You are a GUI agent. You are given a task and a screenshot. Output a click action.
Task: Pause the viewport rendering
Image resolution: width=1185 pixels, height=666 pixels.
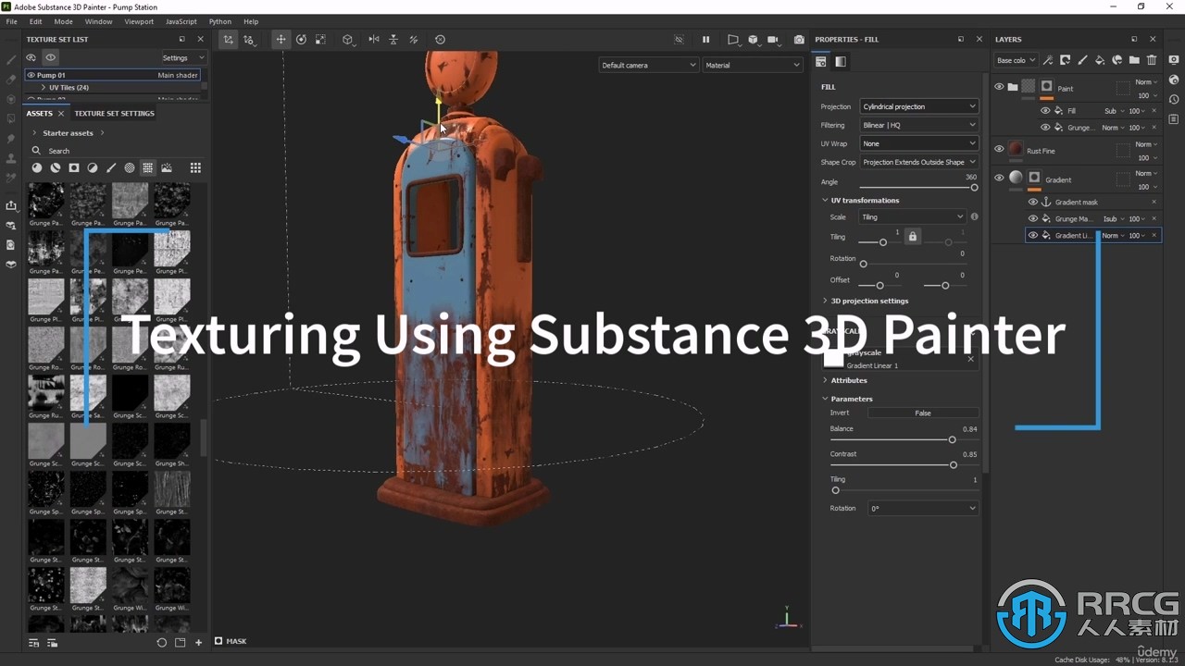(705, 40)
